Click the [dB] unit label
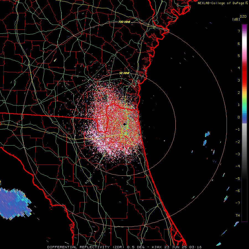This screenshot has height=249, width=249. pyautogui.click(x=236, y=19)
